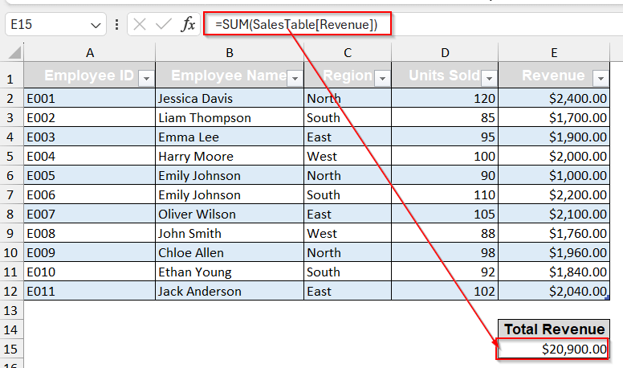
Task: Open the Employee Name filter dropdown
Action: 295,78
